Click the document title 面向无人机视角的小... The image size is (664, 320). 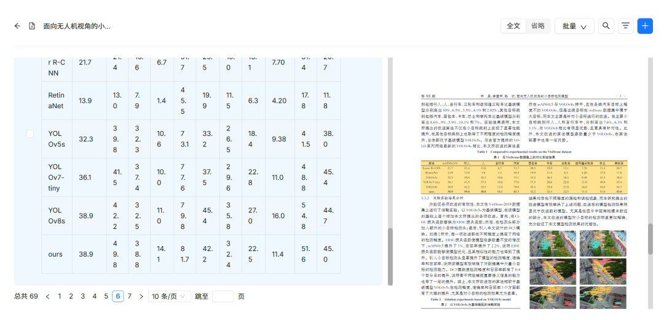point(77,26)
